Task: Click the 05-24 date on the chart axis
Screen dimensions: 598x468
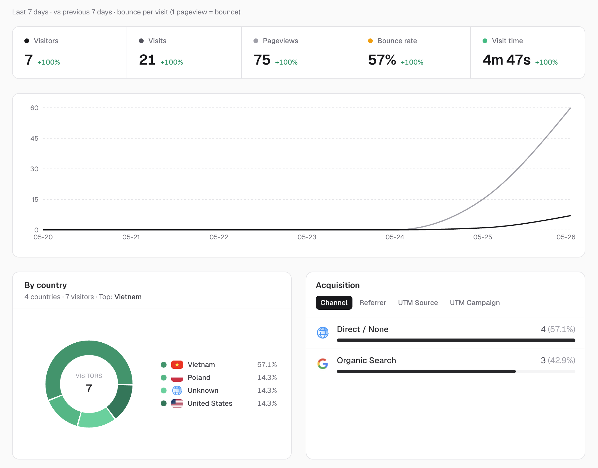Action: point(395,237)
